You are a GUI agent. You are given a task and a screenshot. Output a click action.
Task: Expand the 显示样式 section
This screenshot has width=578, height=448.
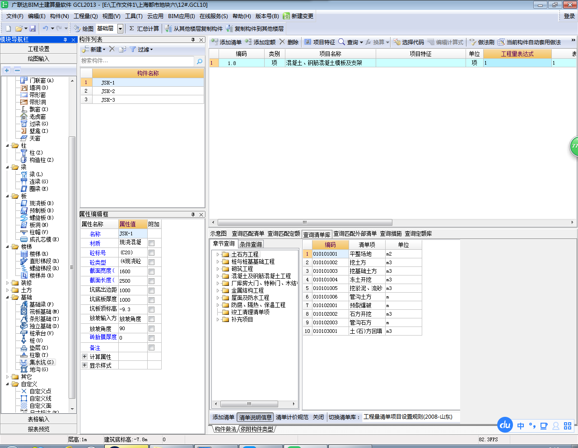tap(84, 365)
